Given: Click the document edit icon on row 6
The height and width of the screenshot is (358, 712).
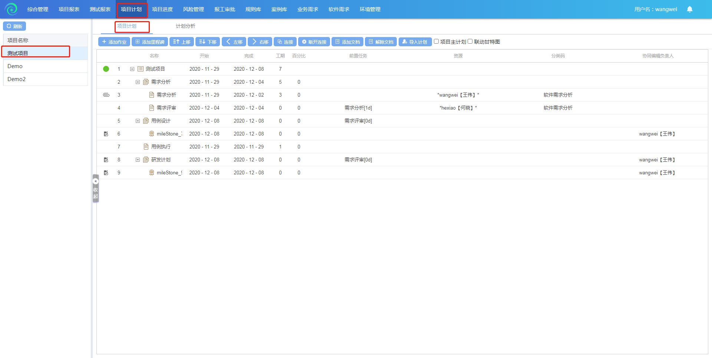Looking at the screenshot, I should coord(106,134).
